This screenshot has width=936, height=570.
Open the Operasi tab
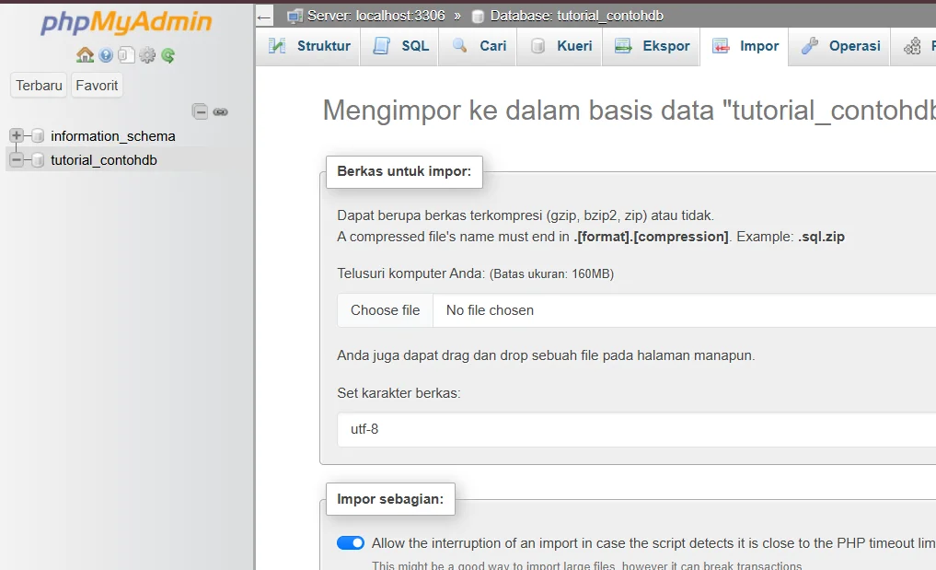point(840,46)
